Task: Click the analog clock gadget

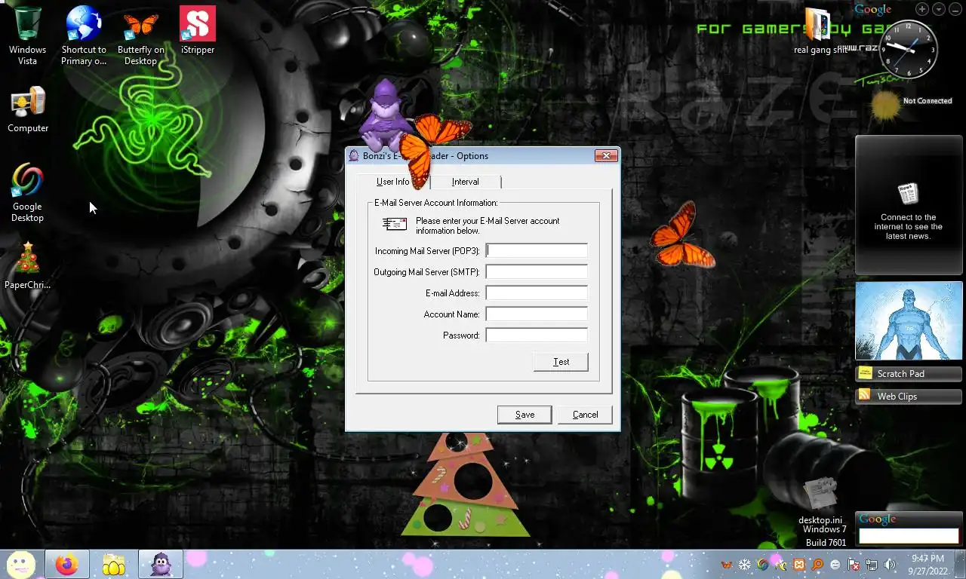Action: pyautogui.click(x=909, y=49)
